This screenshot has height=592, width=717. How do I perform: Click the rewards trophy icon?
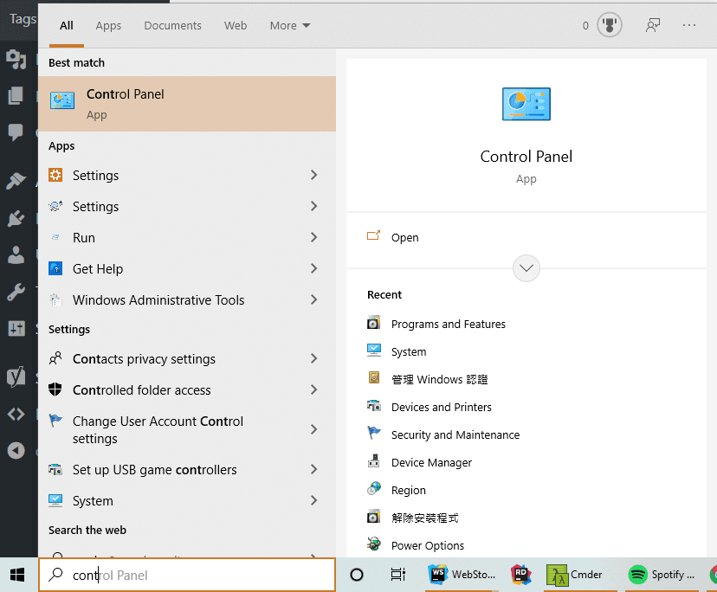tap(610, 26)
